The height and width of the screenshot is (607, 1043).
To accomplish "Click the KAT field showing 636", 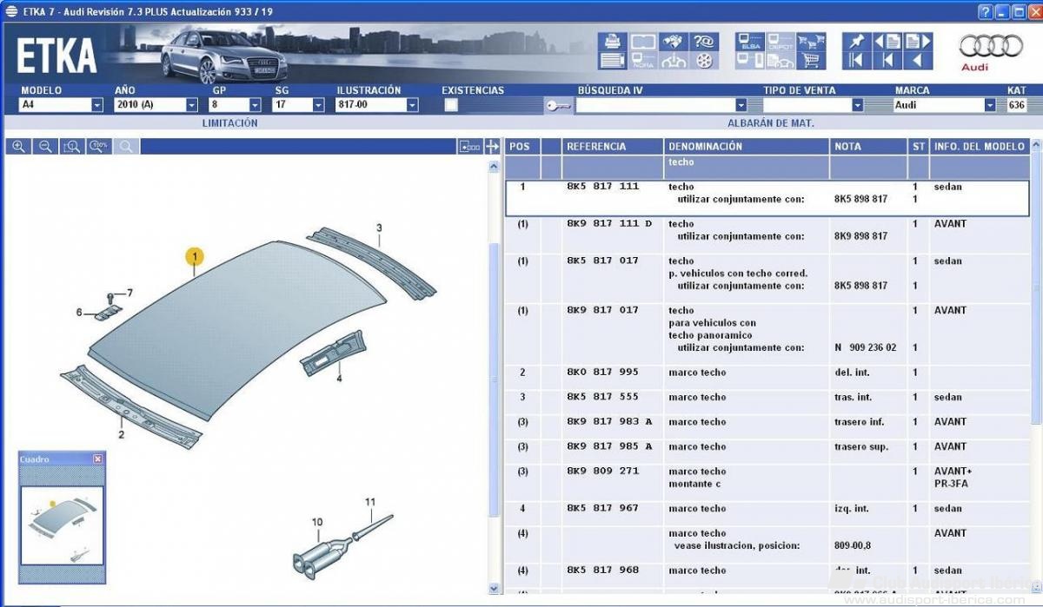I will pos(1016,105).
